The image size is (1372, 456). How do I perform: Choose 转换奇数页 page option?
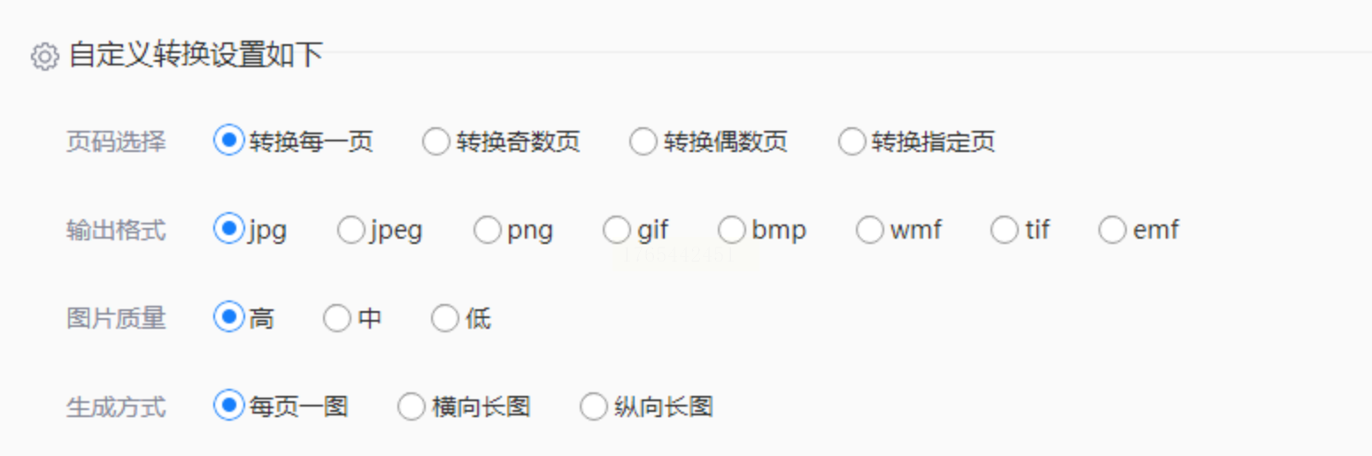pos(435,141)
